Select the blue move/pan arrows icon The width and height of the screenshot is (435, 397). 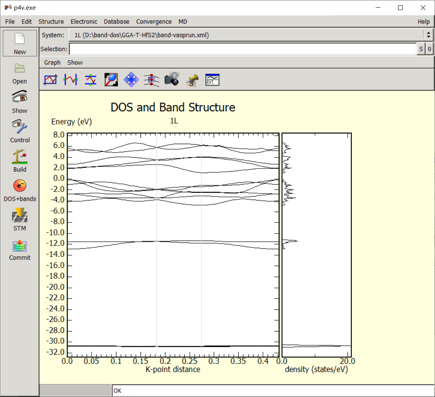point(131,80)
